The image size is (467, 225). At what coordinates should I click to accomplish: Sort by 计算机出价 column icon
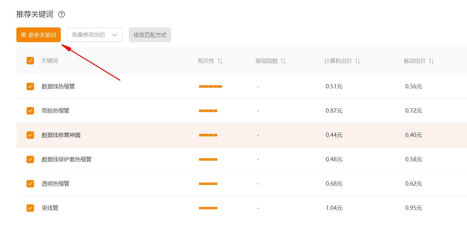357,61
